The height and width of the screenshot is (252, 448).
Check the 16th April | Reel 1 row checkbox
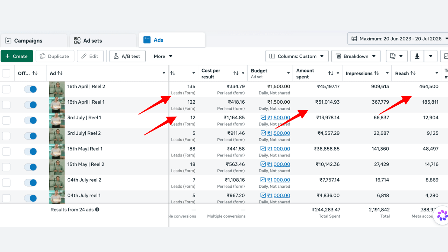point(6,105)
